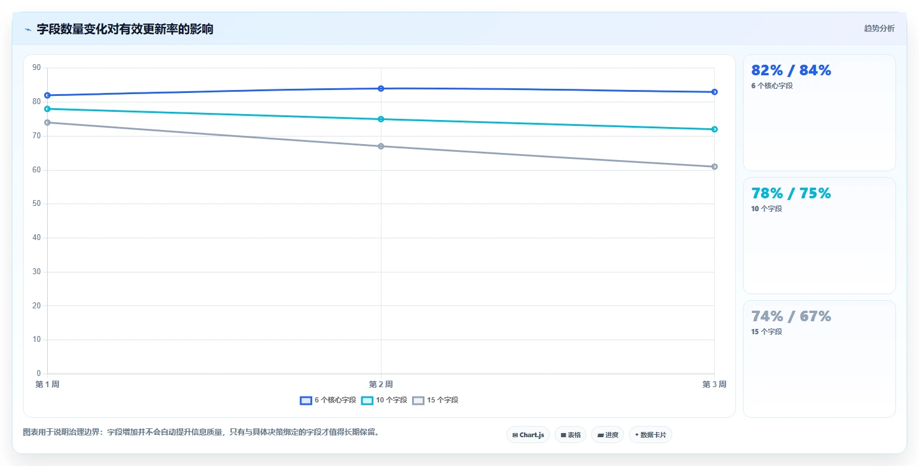Click the 趋势分析 label in header
919x466 pixels.
pyautogui.click(x=879, y=29)
